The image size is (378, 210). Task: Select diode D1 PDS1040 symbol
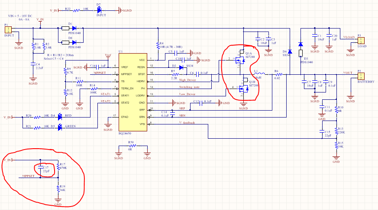click(69, 29)
